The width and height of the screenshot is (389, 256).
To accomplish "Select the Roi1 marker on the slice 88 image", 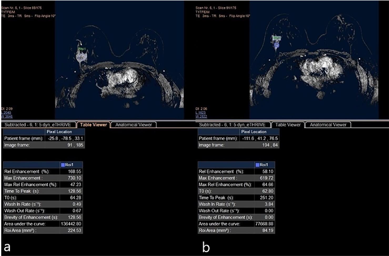I will coord(82,49).
